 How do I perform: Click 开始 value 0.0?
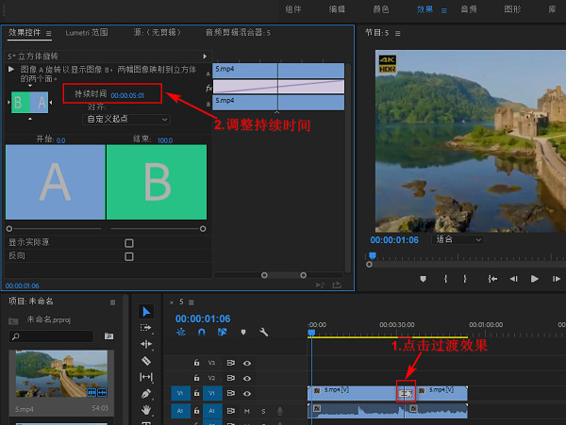pos(60,140)
